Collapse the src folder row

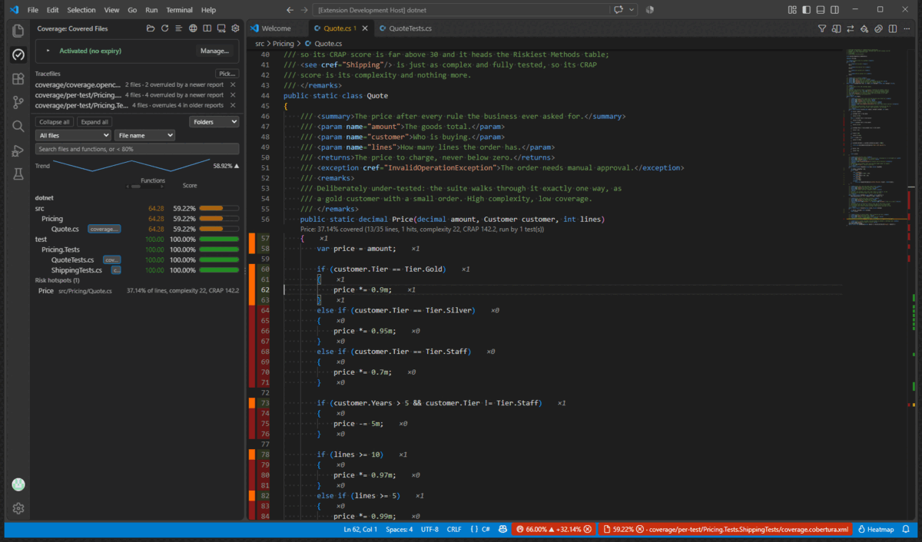click(137, 208)
